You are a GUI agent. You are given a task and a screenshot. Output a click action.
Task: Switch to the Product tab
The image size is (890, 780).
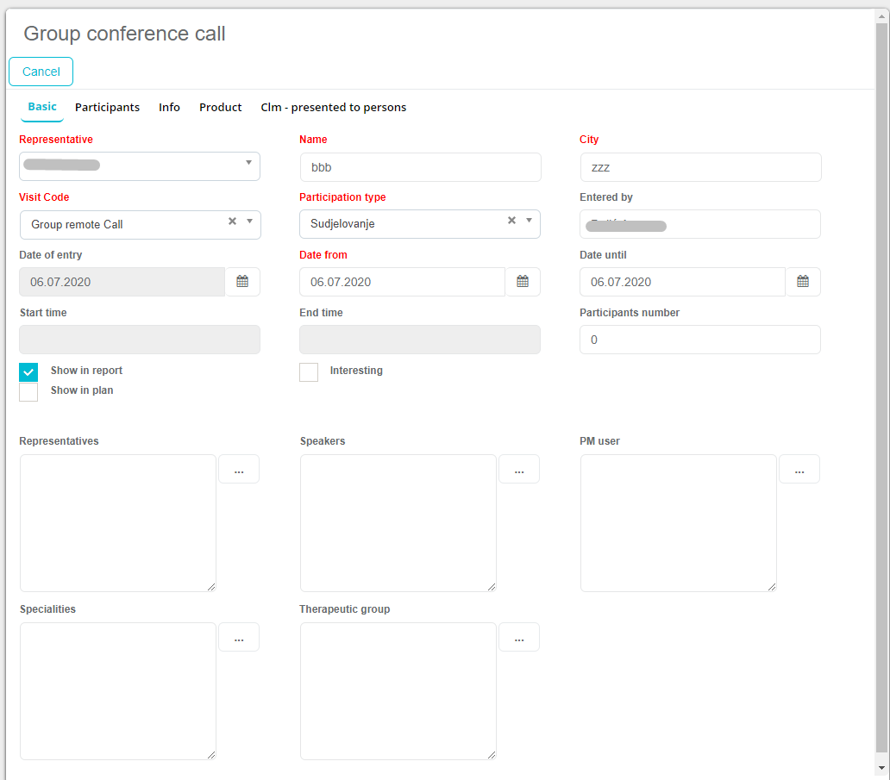click(x=220, y=108)
